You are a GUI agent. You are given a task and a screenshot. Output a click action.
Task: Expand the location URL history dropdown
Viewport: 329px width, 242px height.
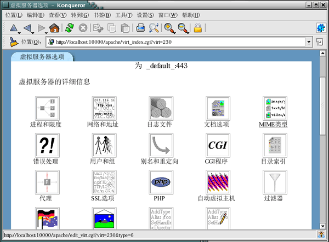309,42
